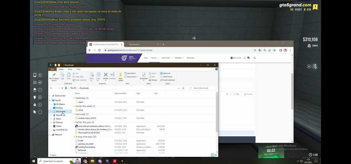
Task: Click Paste shortcut in the ribbon
Action: click(79, 80)
